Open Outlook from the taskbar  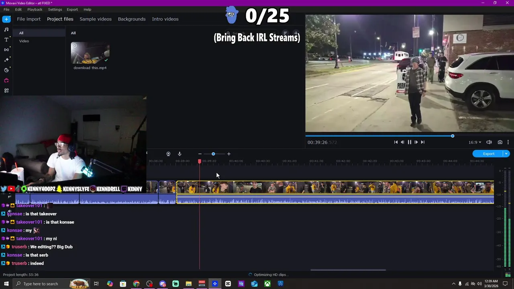254,284
